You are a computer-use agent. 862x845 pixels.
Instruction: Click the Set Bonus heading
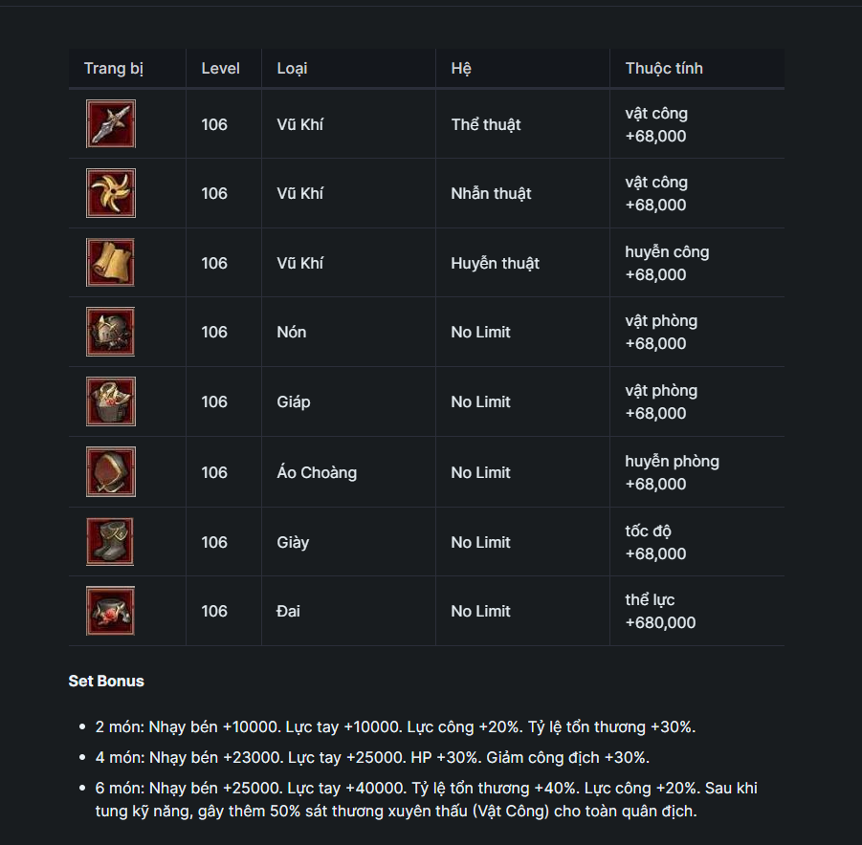[x=106, y=682]
